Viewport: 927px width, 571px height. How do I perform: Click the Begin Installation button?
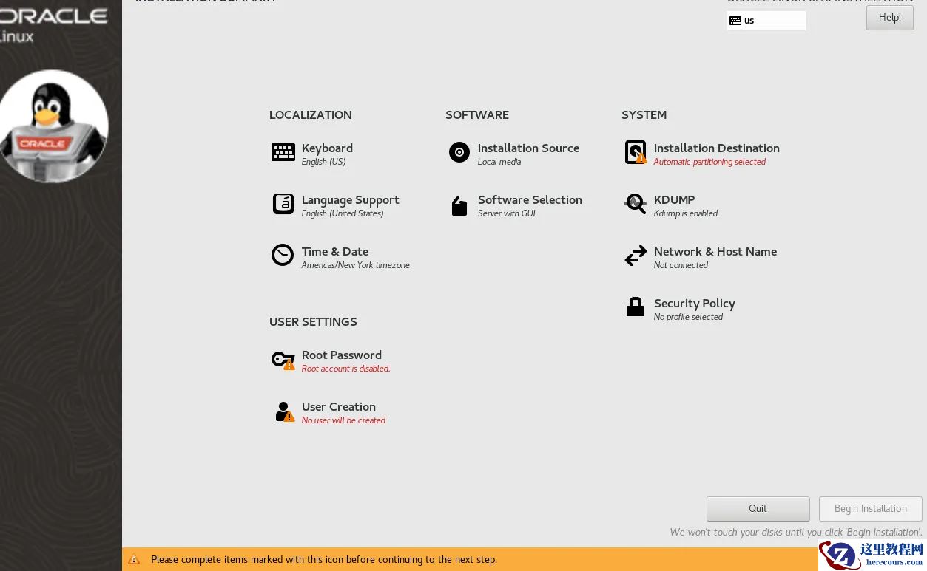coord(871,508)
